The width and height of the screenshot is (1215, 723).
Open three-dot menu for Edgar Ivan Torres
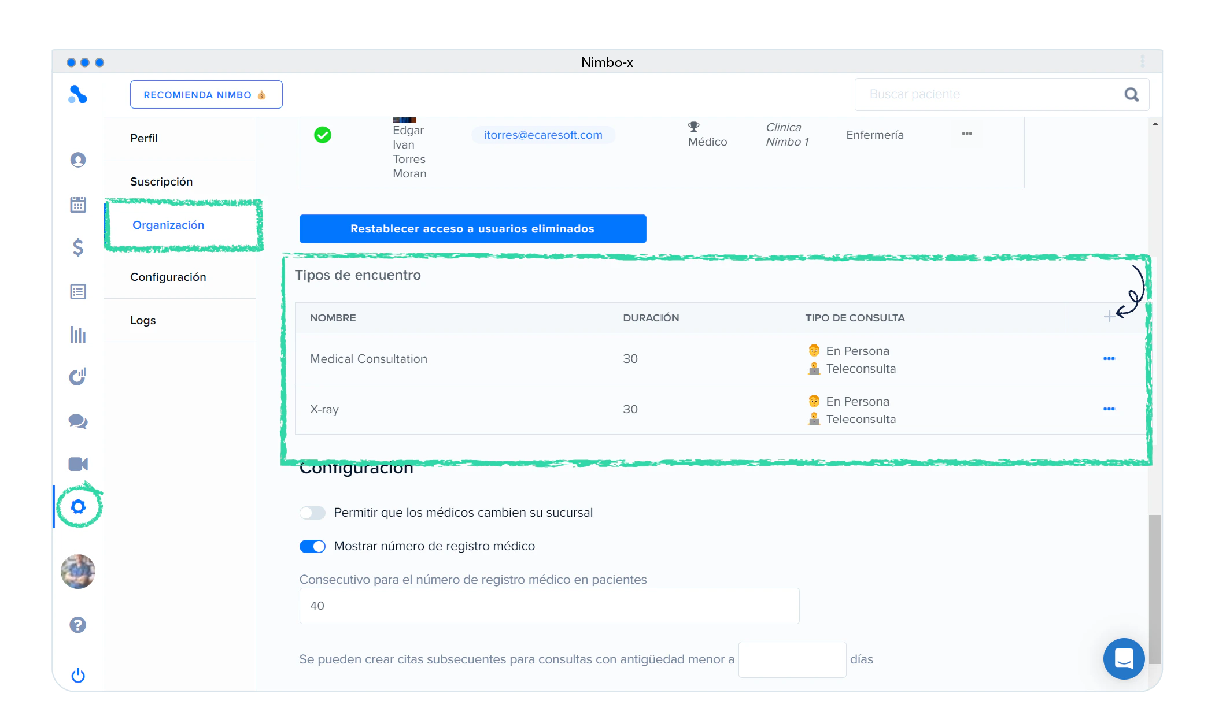coord(966,134)
